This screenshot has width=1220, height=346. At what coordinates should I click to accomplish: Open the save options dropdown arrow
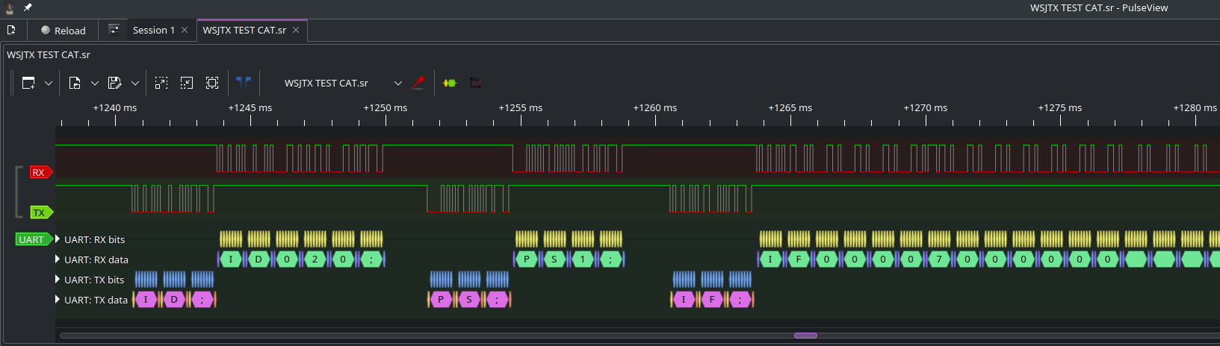pyautogui.click(x=135, y=84)
